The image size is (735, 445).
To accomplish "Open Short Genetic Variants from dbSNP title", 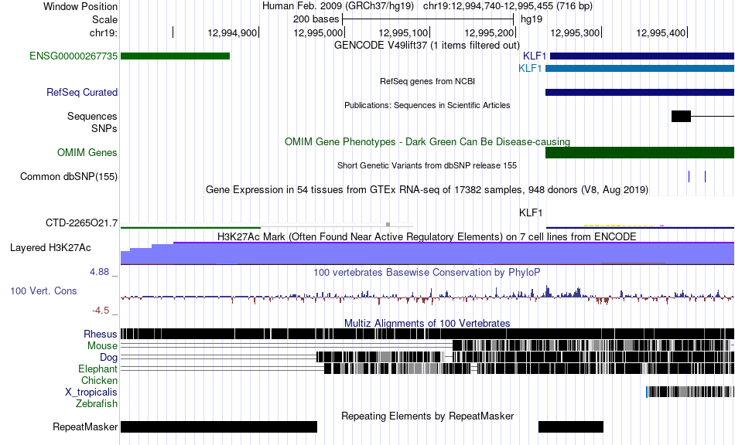I will click(427, 165).
